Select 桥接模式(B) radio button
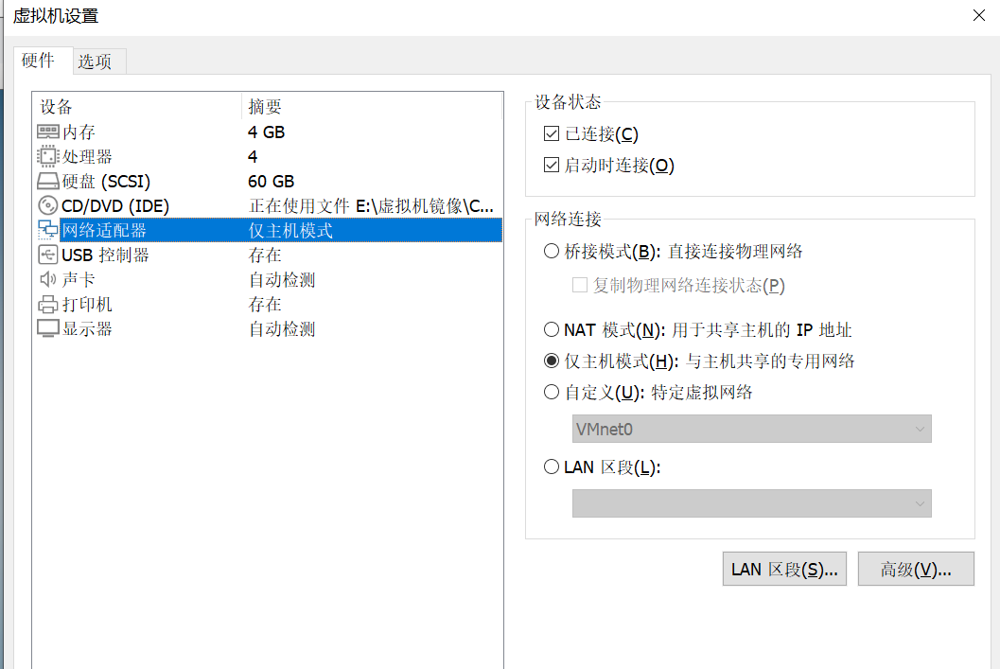Image resolution: width=1000 pixels, height=669 pixels. [552, 252]
